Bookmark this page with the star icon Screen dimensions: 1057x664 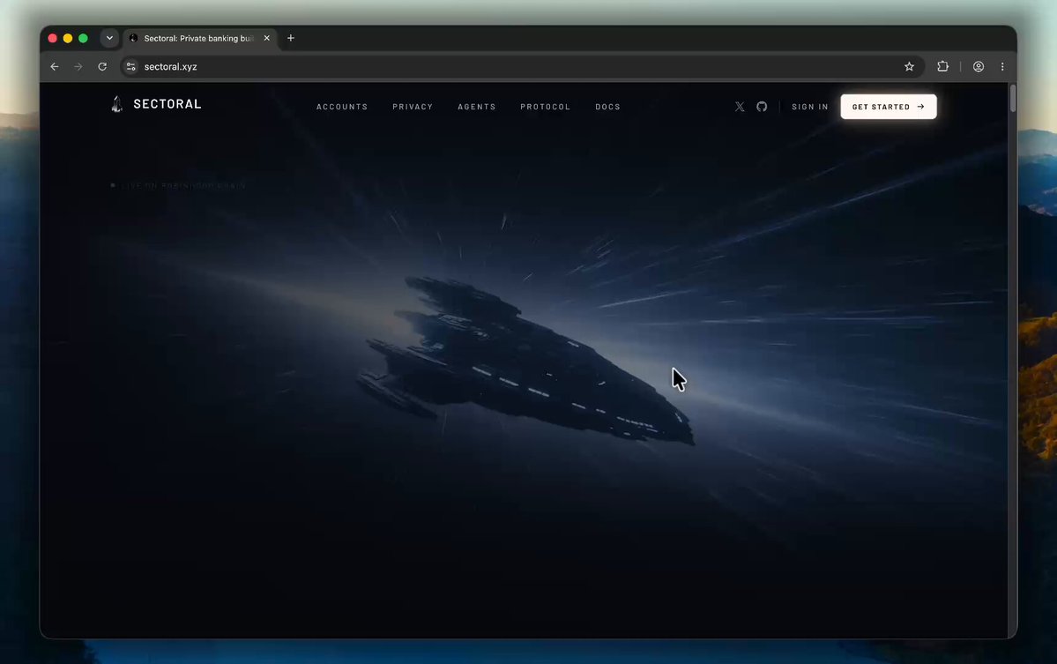point(910,67)
